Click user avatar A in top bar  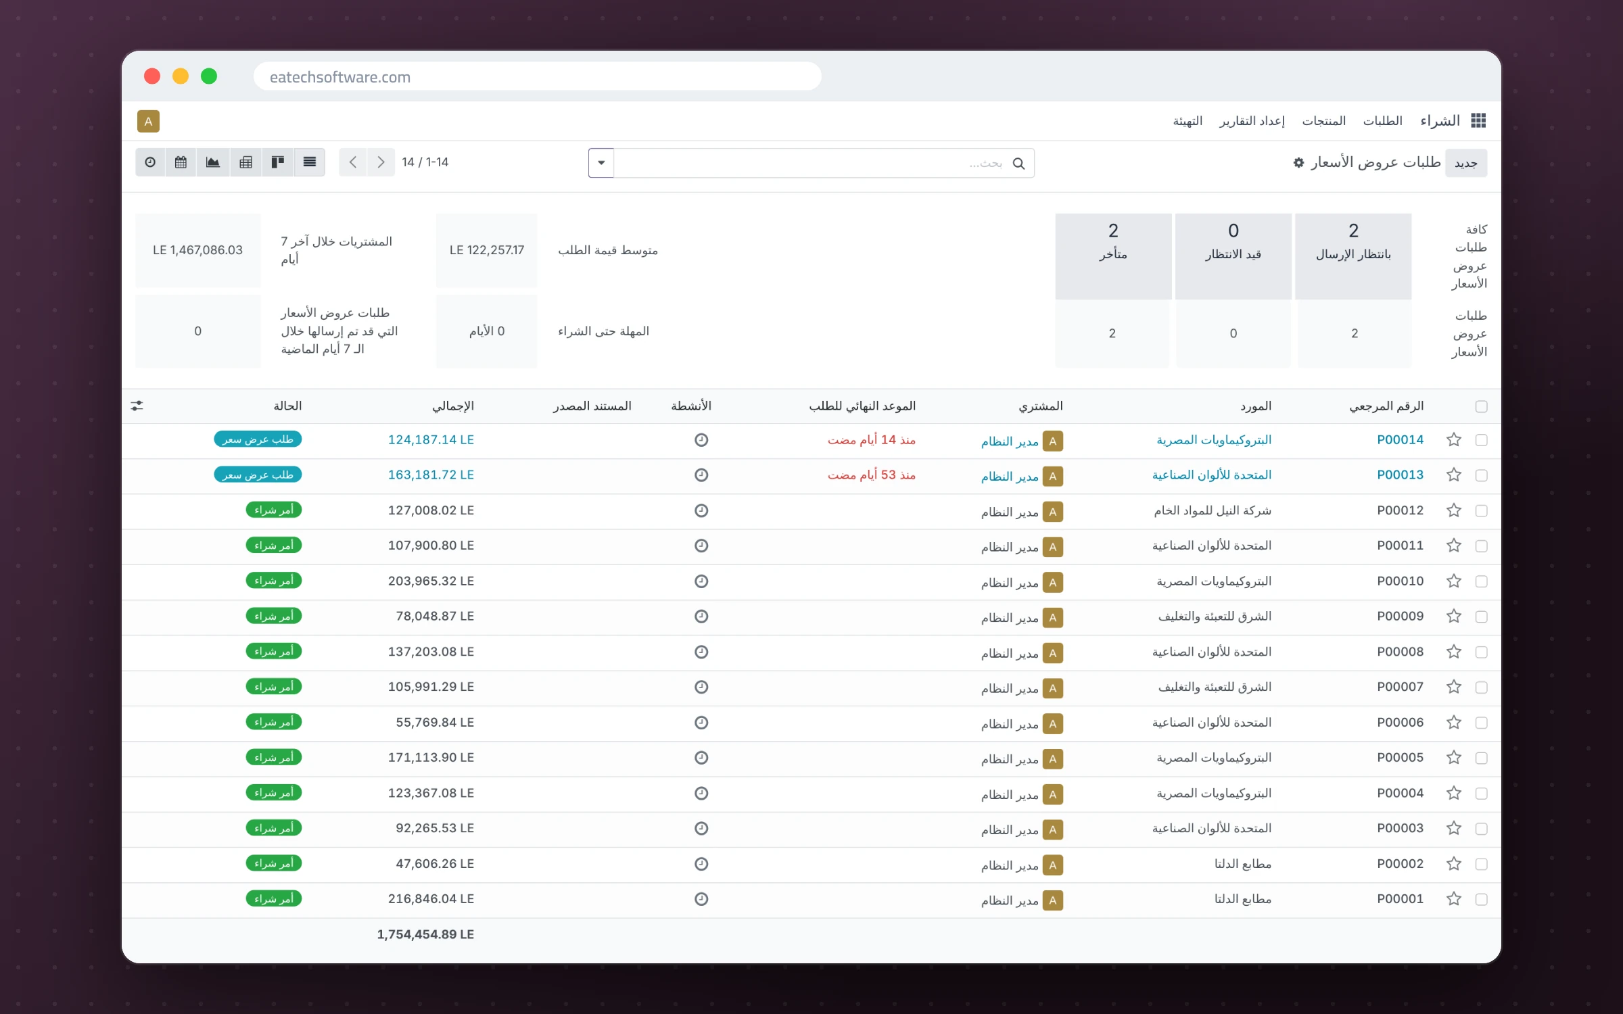pos(148,122)
